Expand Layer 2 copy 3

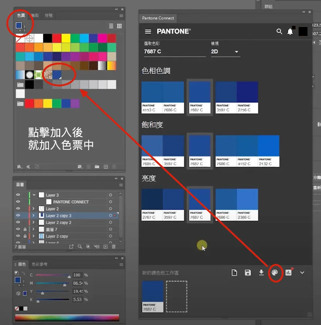tap(33, 215)
